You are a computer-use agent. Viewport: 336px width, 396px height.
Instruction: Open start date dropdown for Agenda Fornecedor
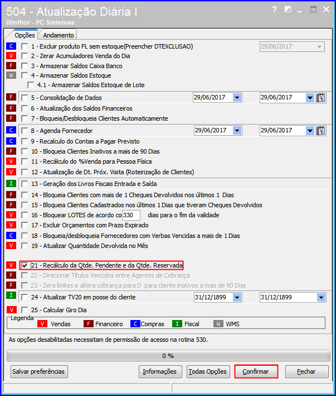click(237, 131)
